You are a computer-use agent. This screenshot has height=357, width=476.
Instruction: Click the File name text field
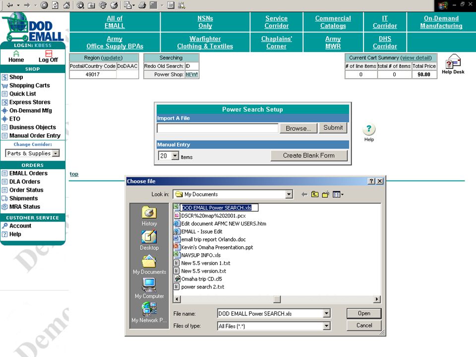point(270,313)
